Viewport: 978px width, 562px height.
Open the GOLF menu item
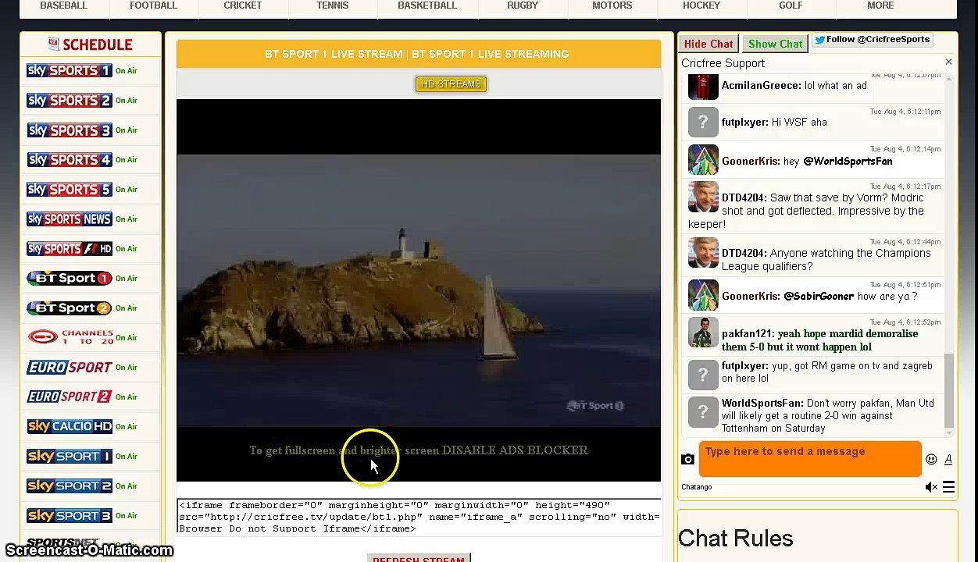tap(791, 5)
